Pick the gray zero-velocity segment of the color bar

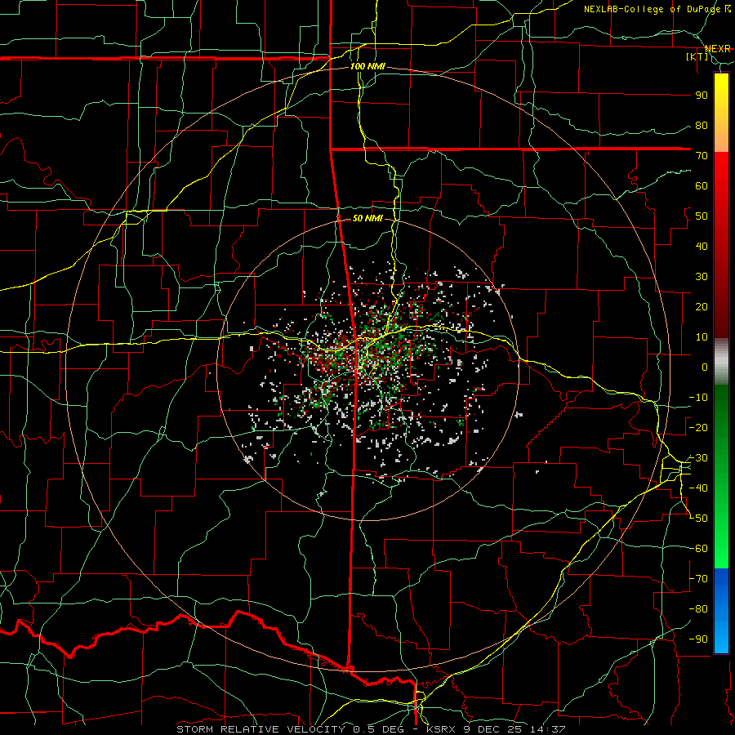click(x=721, y=362)
